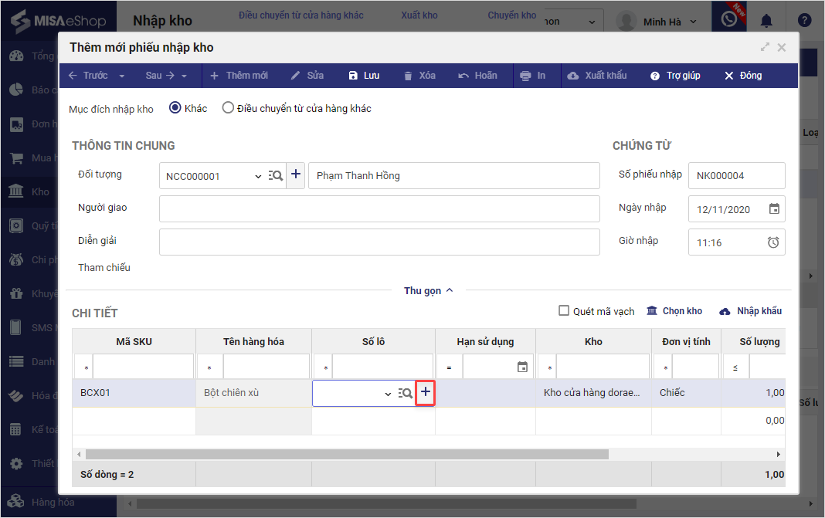Click the phone support icon

pos(729,19)
